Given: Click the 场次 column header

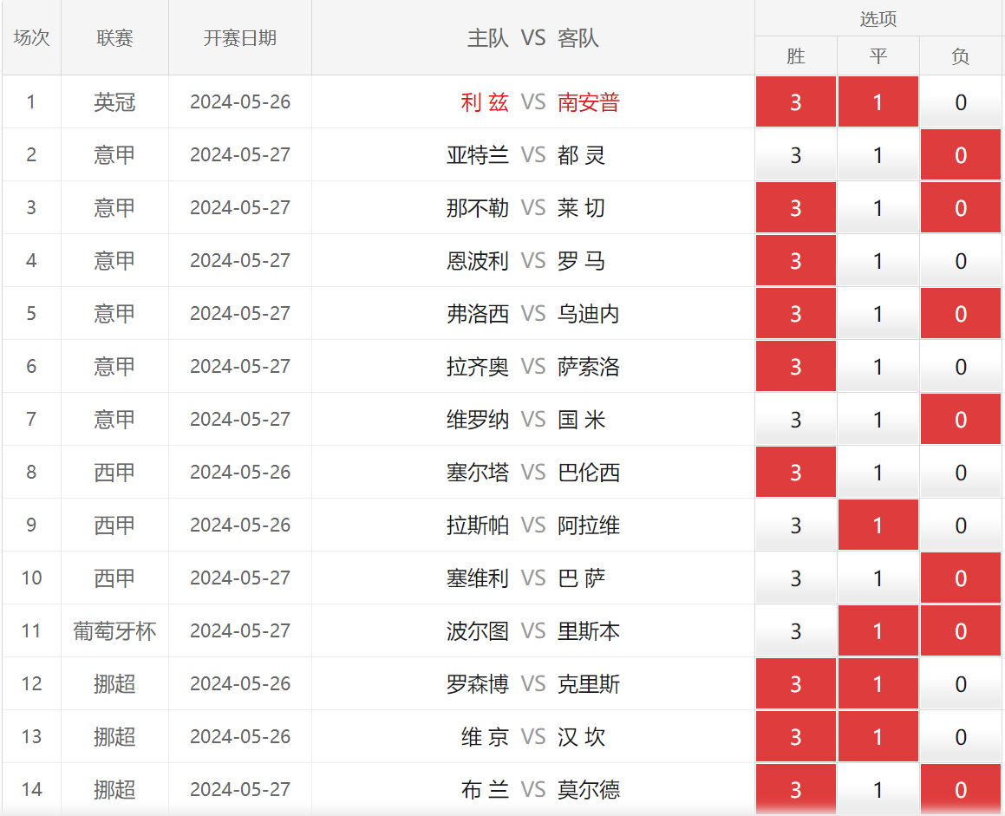Looking at the screenshot, I should [31, 38].
